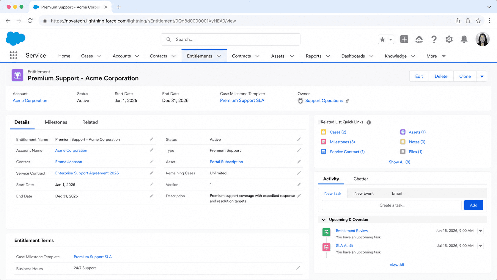
Task: Switch to the Related tab
Action: point(90,122)
